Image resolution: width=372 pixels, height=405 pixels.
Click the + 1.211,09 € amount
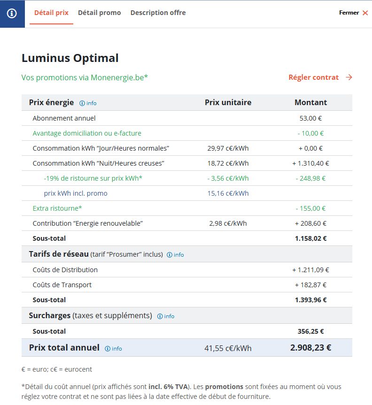coord(310,270)
